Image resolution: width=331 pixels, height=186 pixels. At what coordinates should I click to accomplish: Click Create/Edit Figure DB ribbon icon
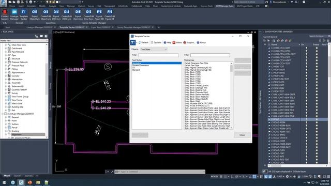coord(110,14)
